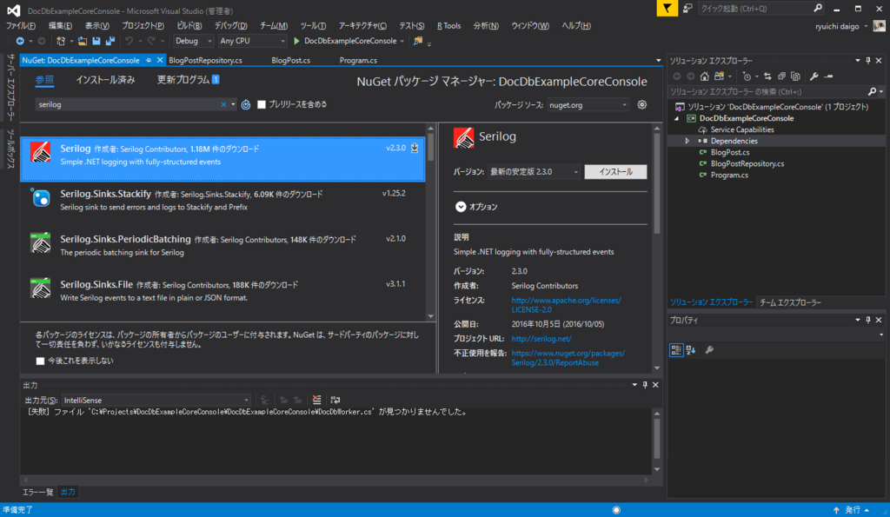Viewport: 890px width, 517px height.
Task: Click the Navigate Backward toolbar arrow
Action: [20, 41]
